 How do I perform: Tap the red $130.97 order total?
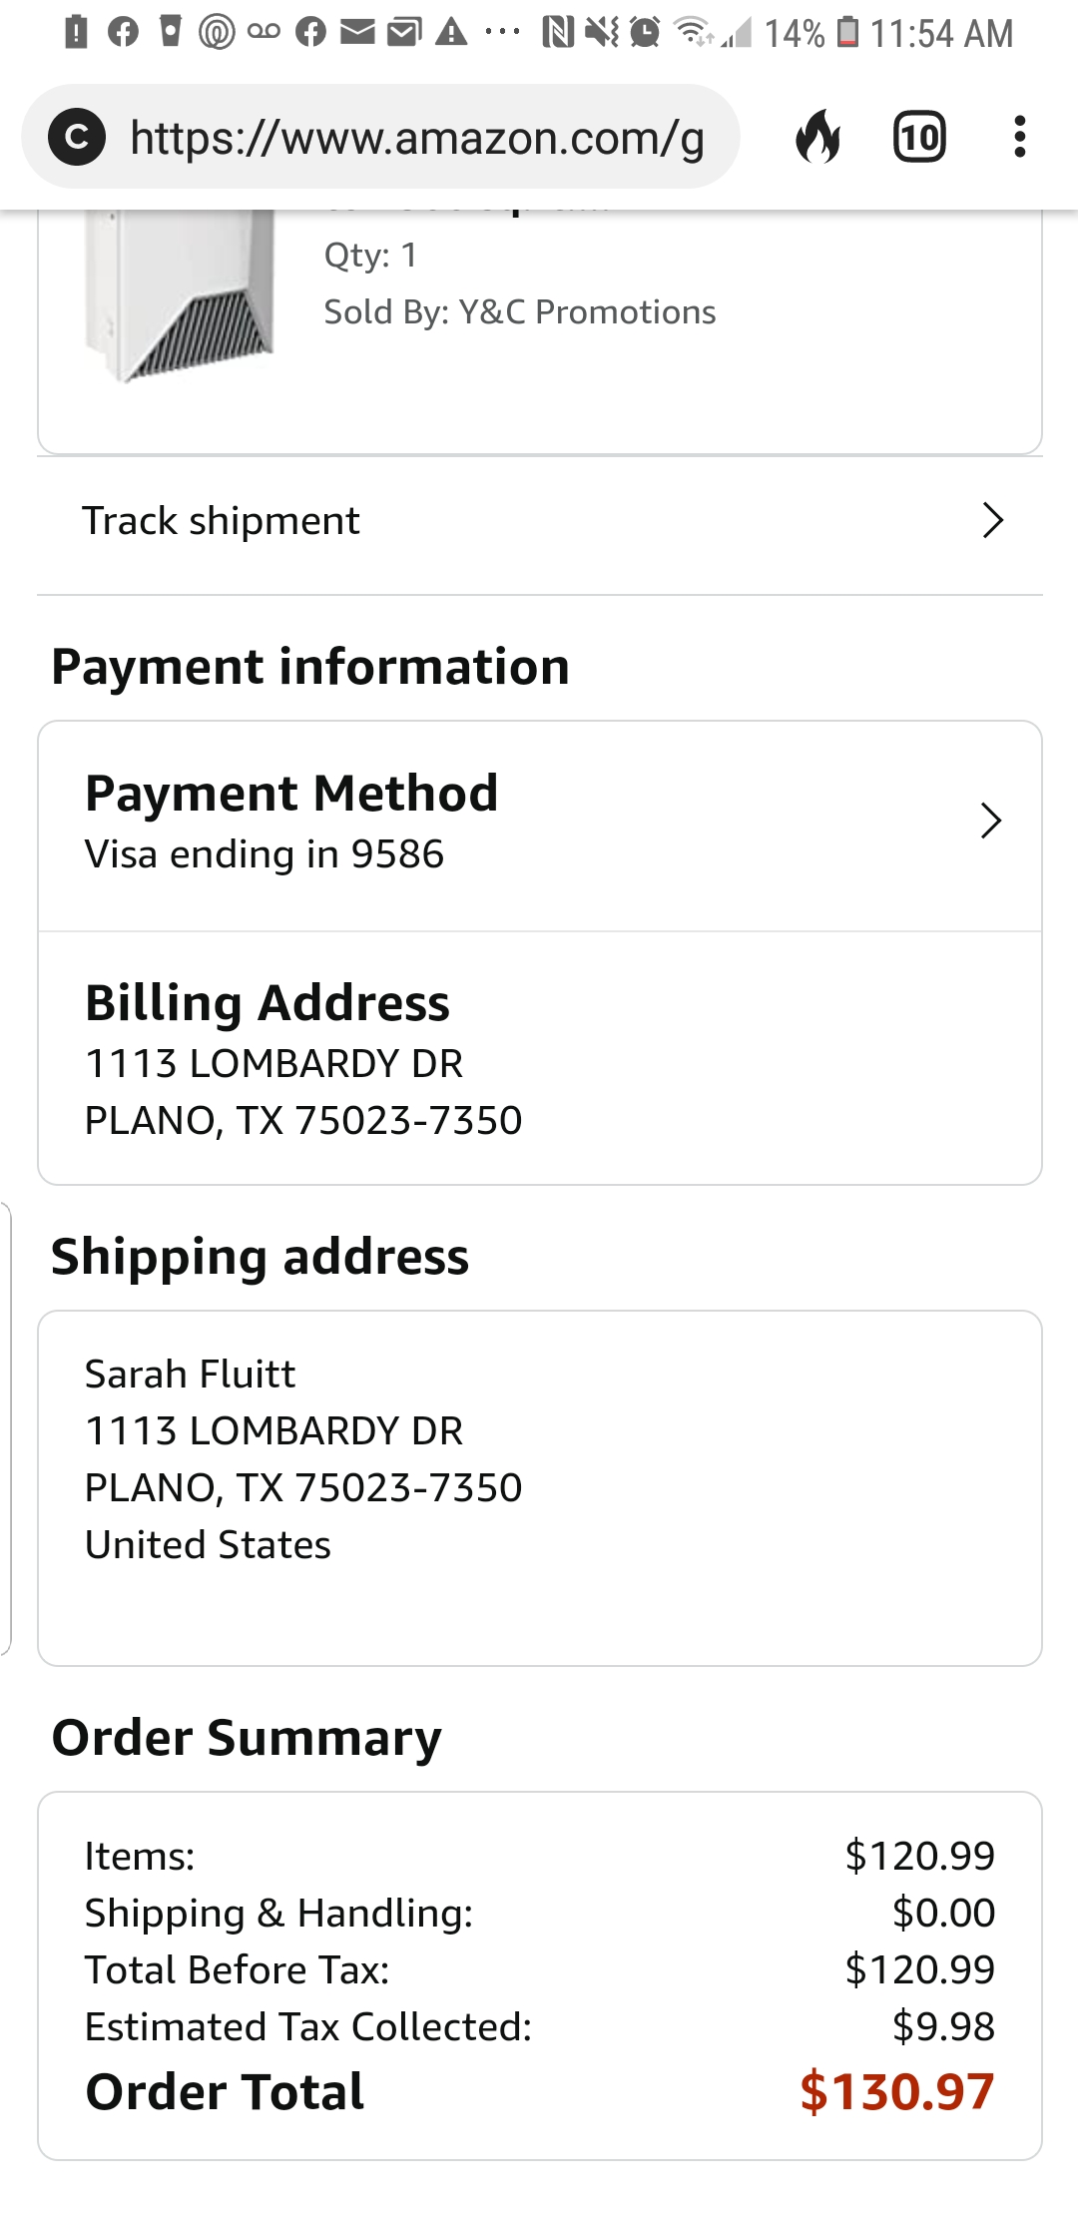pyautogui.click(x=896, y=2091)
